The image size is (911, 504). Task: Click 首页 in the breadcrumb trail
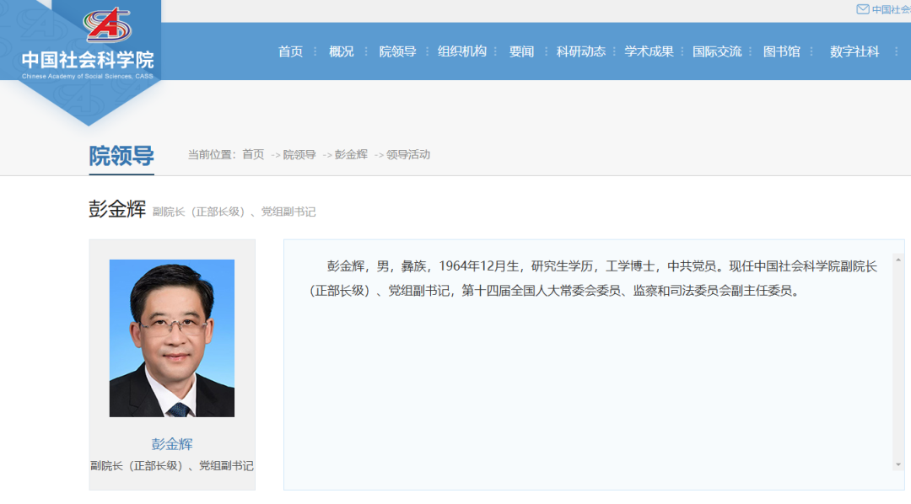tap(253, 154)
